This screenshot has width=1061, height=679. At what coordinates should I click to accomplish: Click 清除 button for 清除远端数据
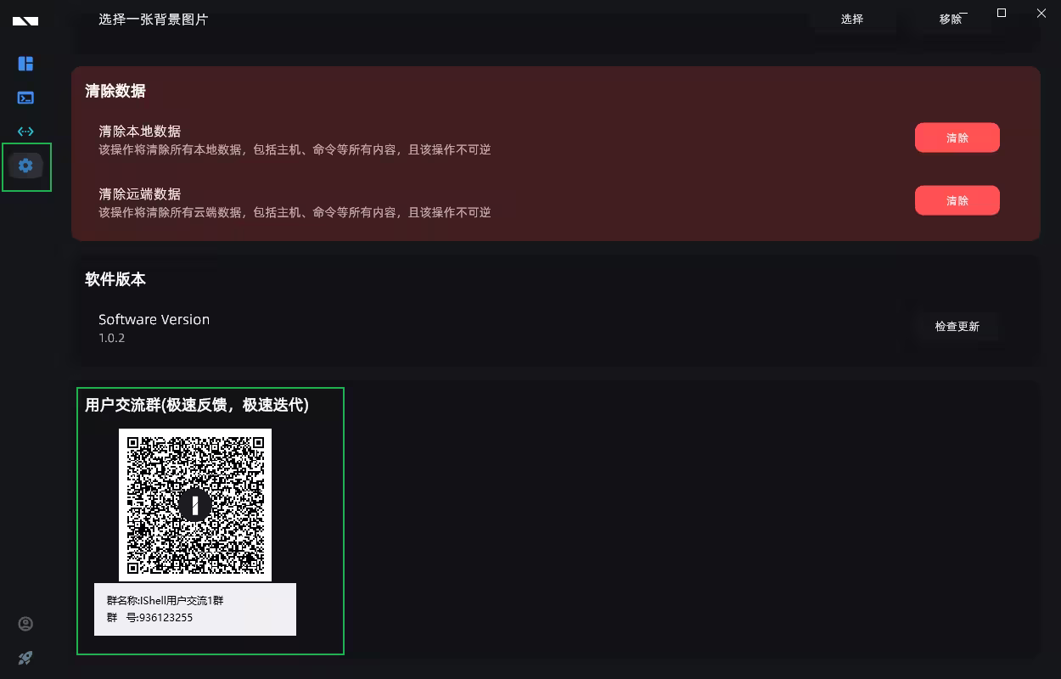[x=957, y=200]
